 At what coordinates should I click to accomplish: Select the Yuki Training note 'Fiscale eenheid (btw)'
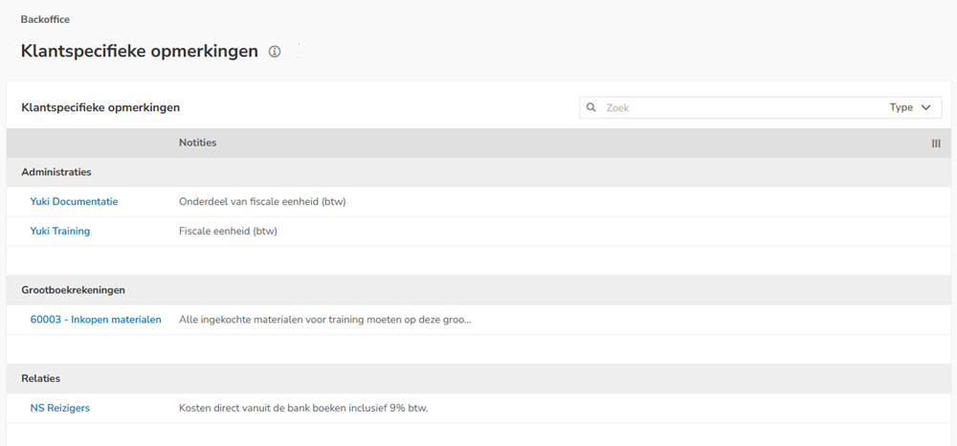point(228,231)
